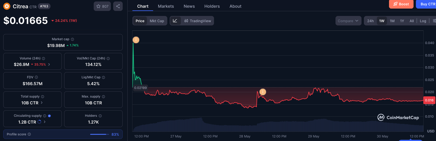Image resolution: width=436 pixels, height=141 pixels.
Task: Open the News tab
Action: click(189, 6)
